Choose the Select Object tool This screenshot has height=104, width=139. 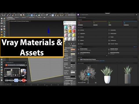tap(21, 15)
